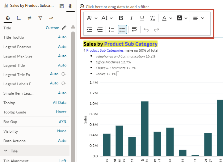Open the Analytics trend tab
The image size is (223, 162).
point(51,18)
